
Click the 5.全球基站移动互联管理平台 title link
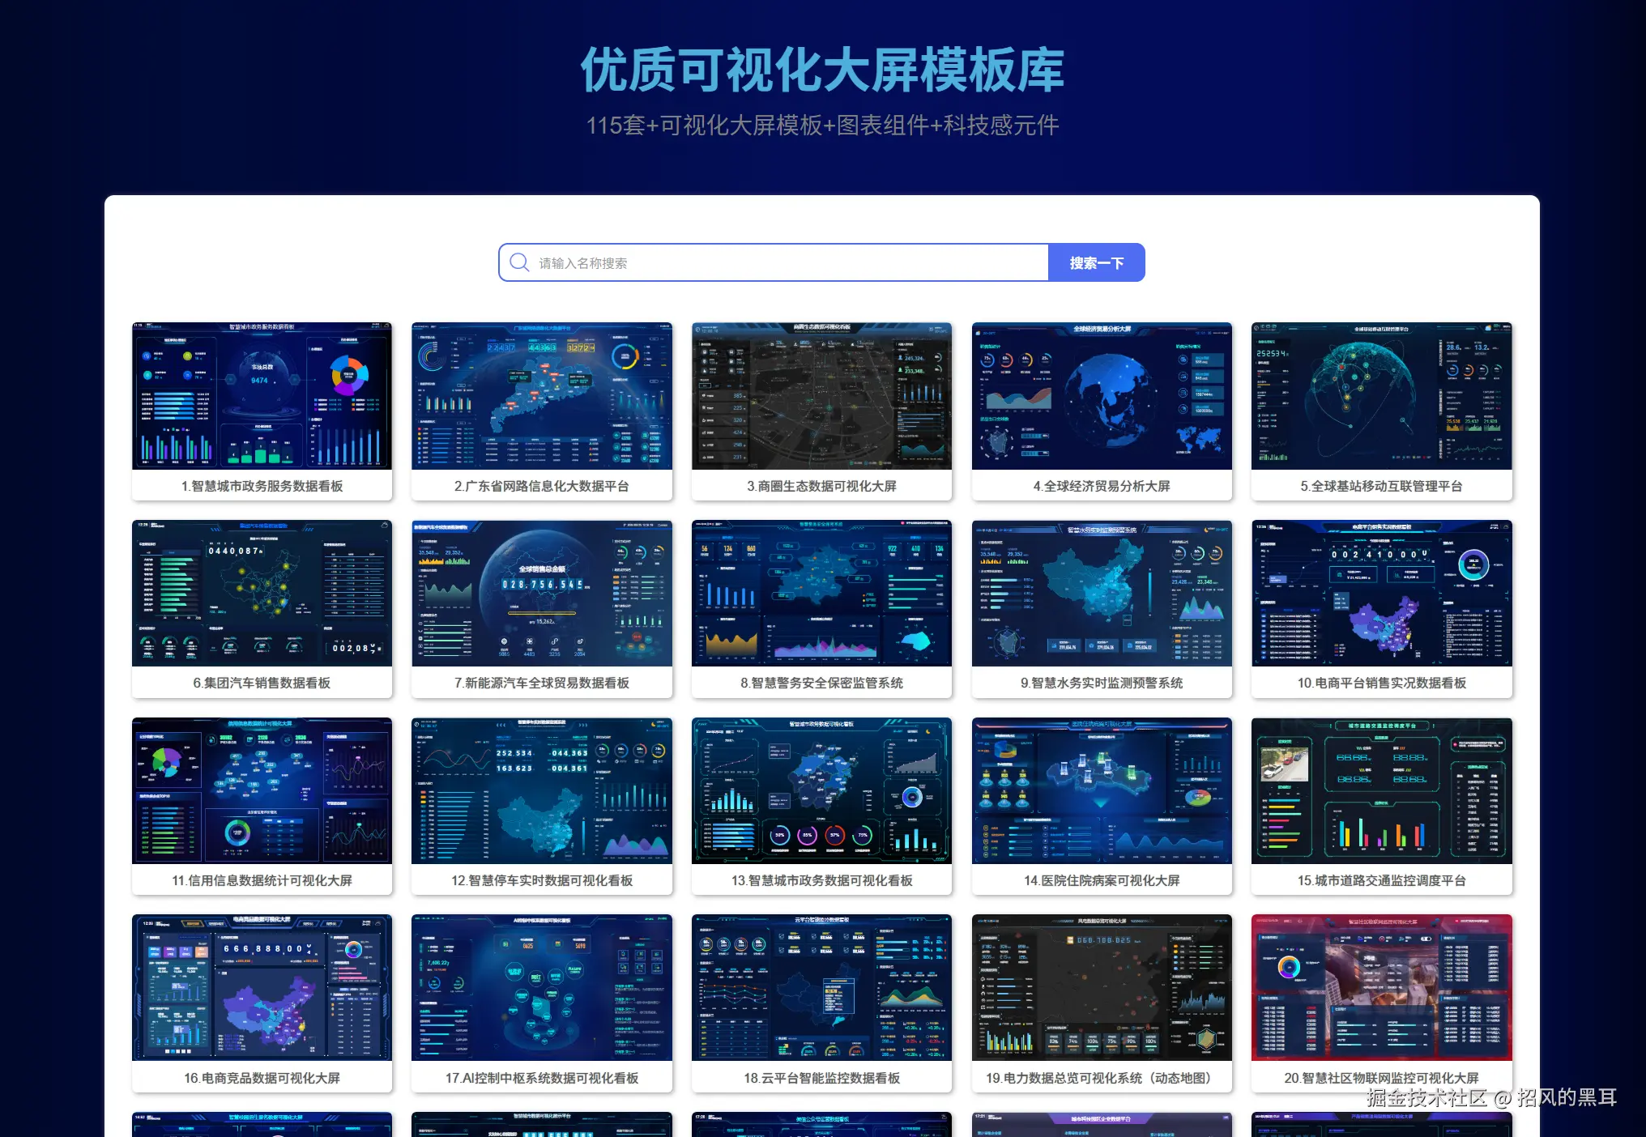1381,486
